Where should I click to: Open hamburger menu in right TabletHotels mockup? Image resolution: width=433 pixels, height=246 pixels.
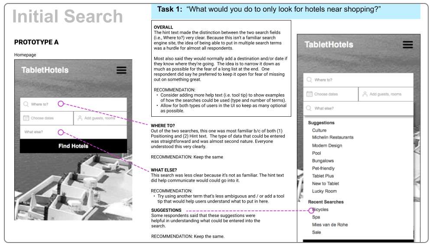[407, 45]
